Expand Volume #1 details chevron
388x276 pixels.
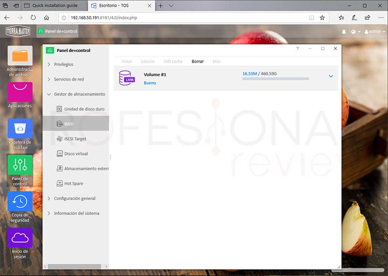pyautogui.click(x=331, y=76)
